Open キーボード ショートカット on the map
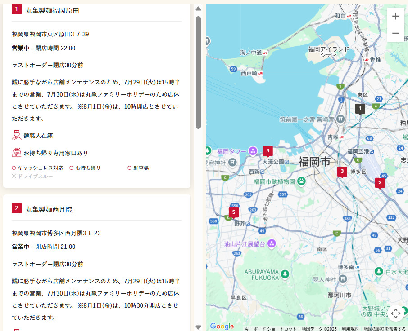Image resolution: width=408 pixels, height=331 pixels. click(x=271, y=329)
